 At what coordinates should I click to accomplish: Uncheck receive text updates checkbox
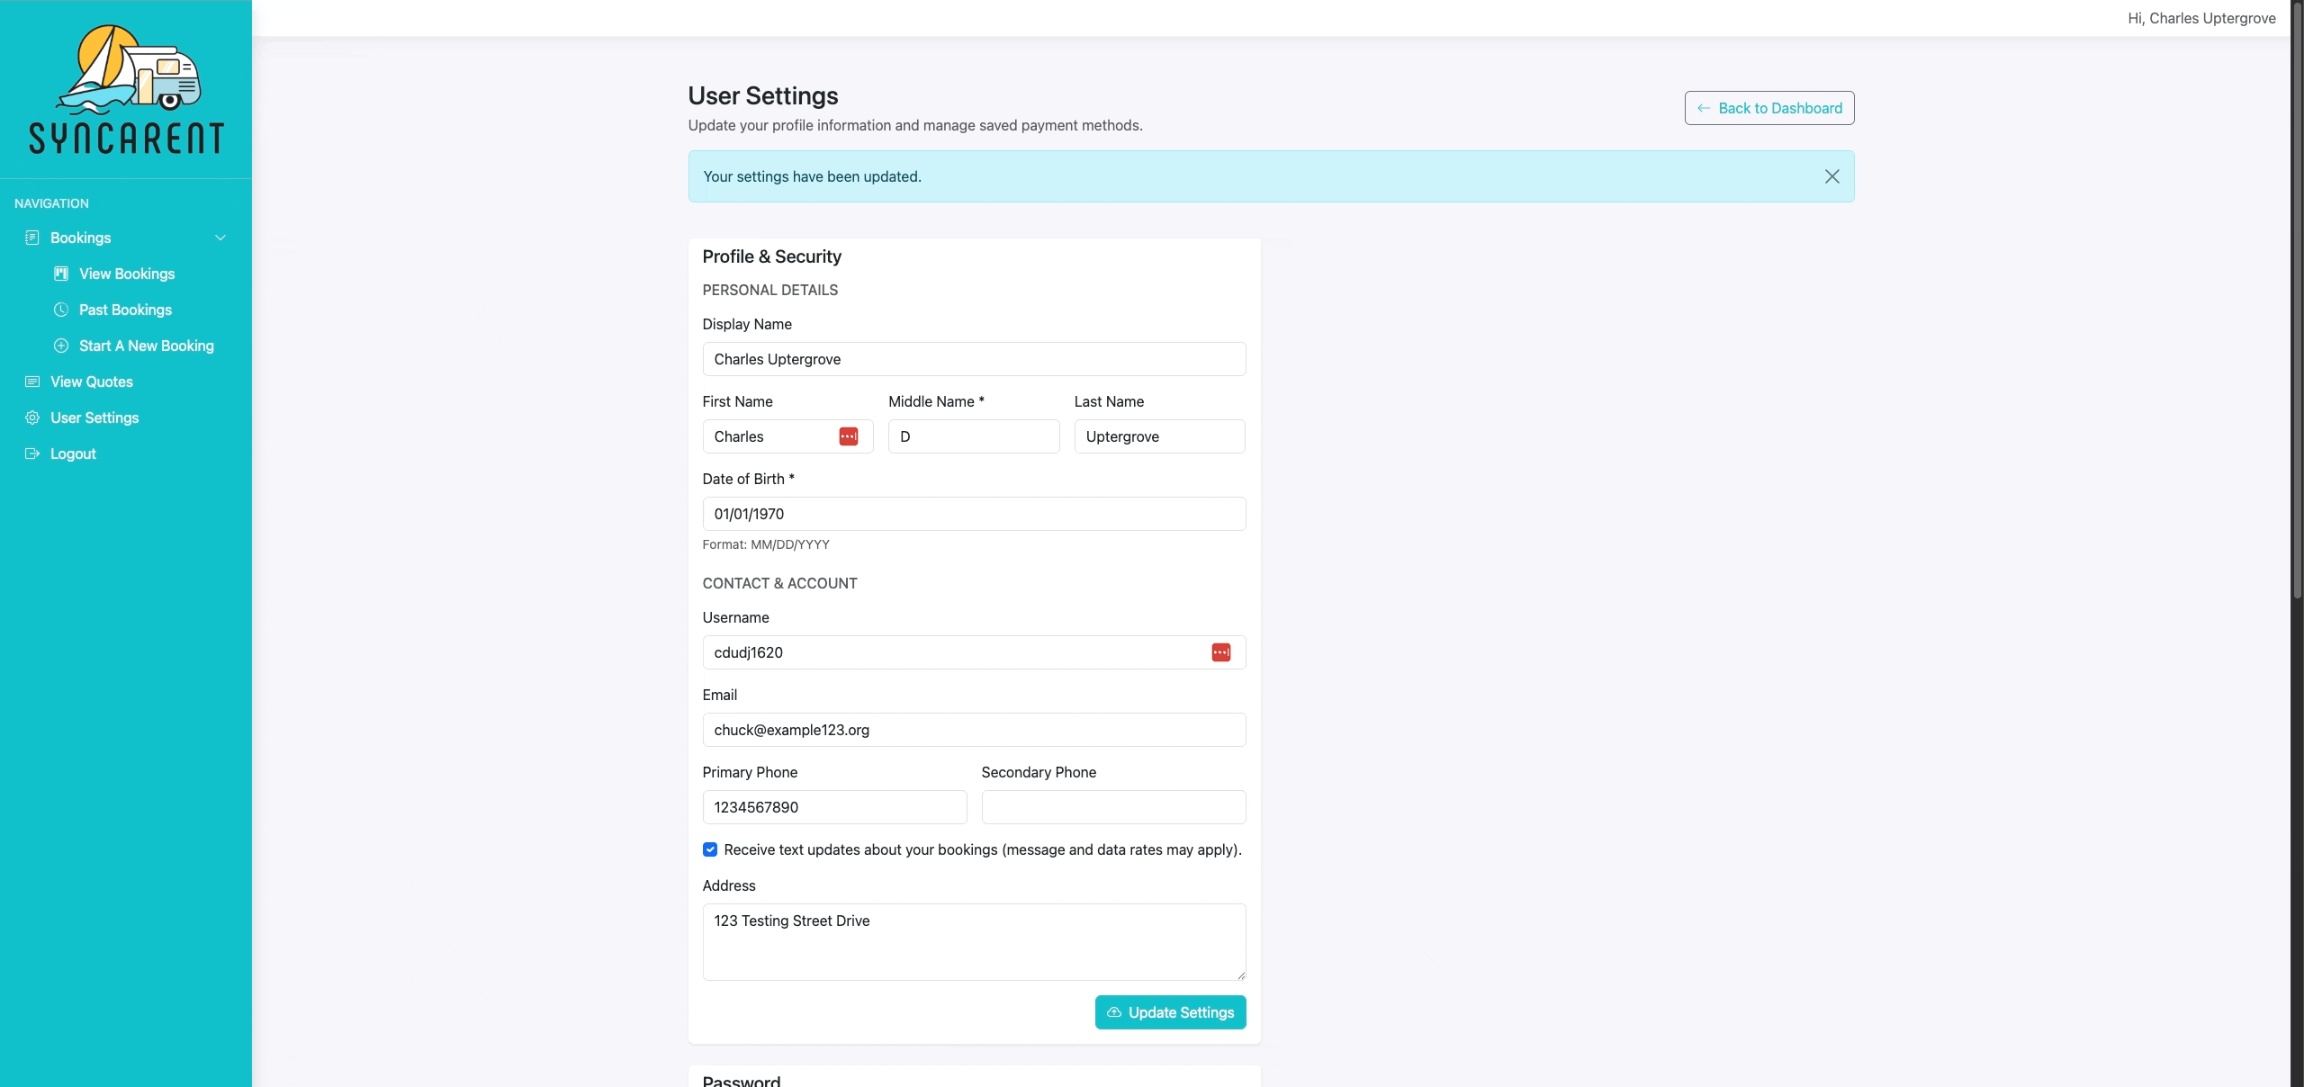pyautogui.click(x=710, y=849)
